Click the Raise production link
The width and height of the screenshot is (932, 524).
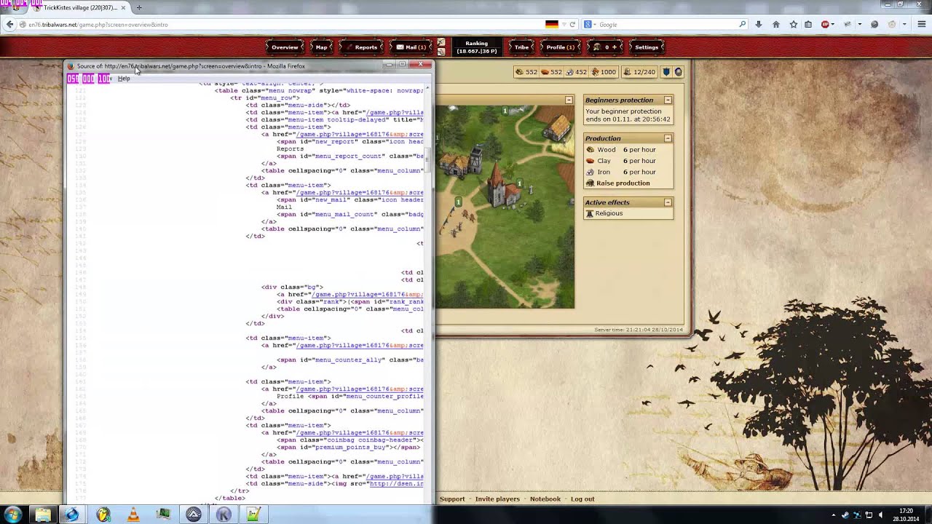pyautogui.click(x=623, y=183)
